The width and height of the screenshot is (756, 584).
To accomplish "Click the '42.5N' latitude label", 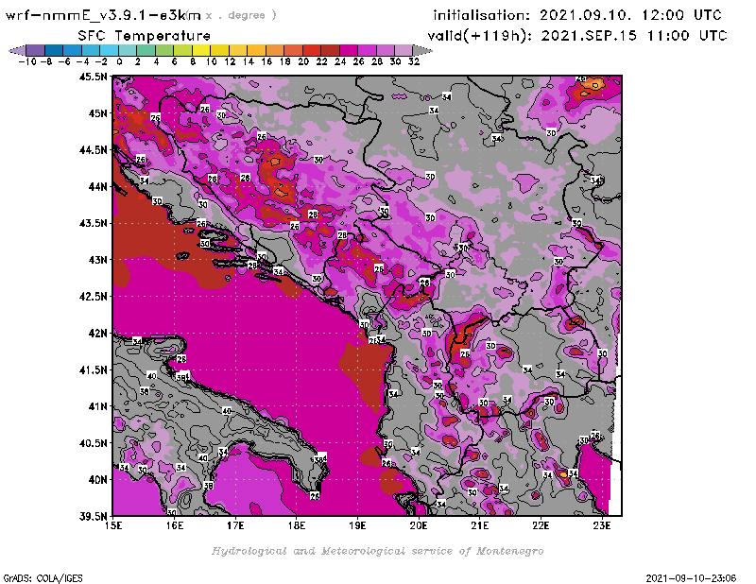I will tap(93, 297).
